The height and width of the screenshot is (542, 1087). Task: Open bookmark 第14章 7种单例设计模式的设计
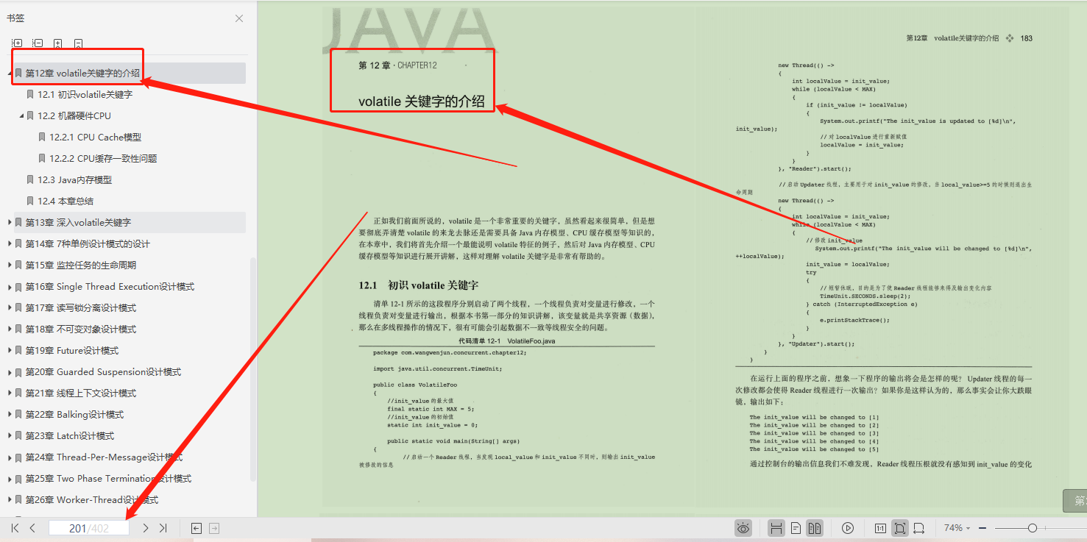coord(88,243)
